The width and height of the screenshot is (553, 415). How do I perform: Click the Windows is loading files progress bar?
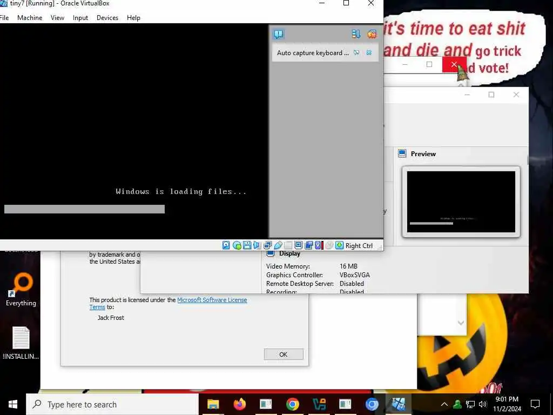pos(84,209)
